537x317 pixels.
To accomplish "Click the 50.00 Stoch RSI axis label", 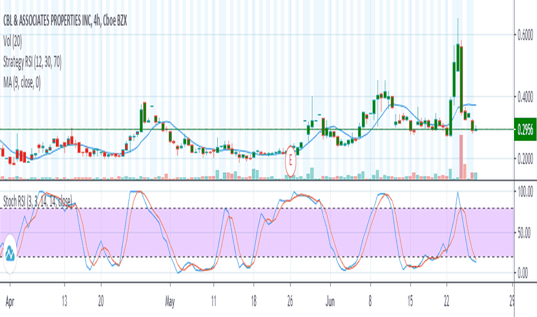I will pyautogui.click(x=524, y=233).
